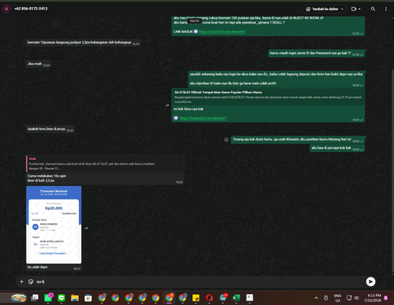
Task: Open the three-dot chat menu
Action: tap(386, 9)
